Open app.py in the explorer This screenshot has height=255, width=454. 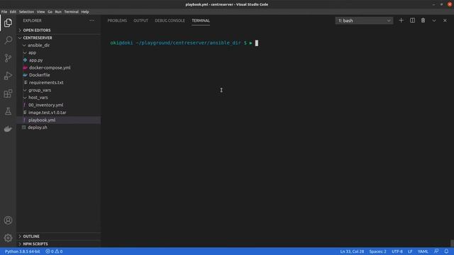(x=59, y=60)
